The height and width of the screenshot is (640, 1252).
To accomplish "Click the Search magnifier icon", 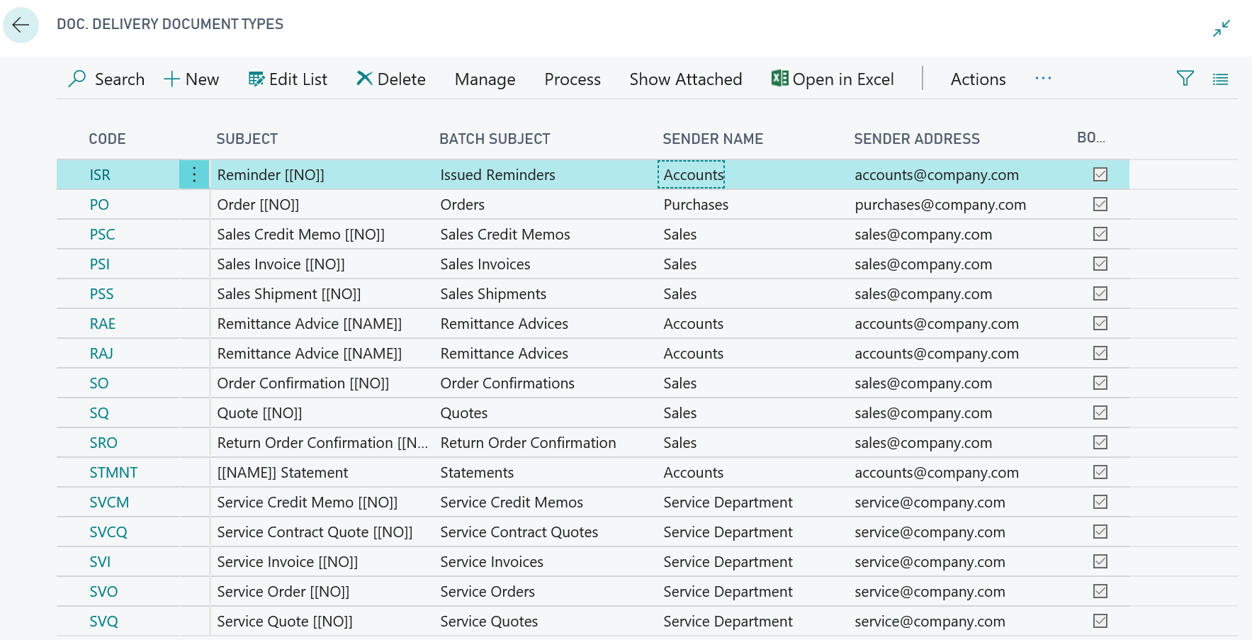I will [77, 79].
